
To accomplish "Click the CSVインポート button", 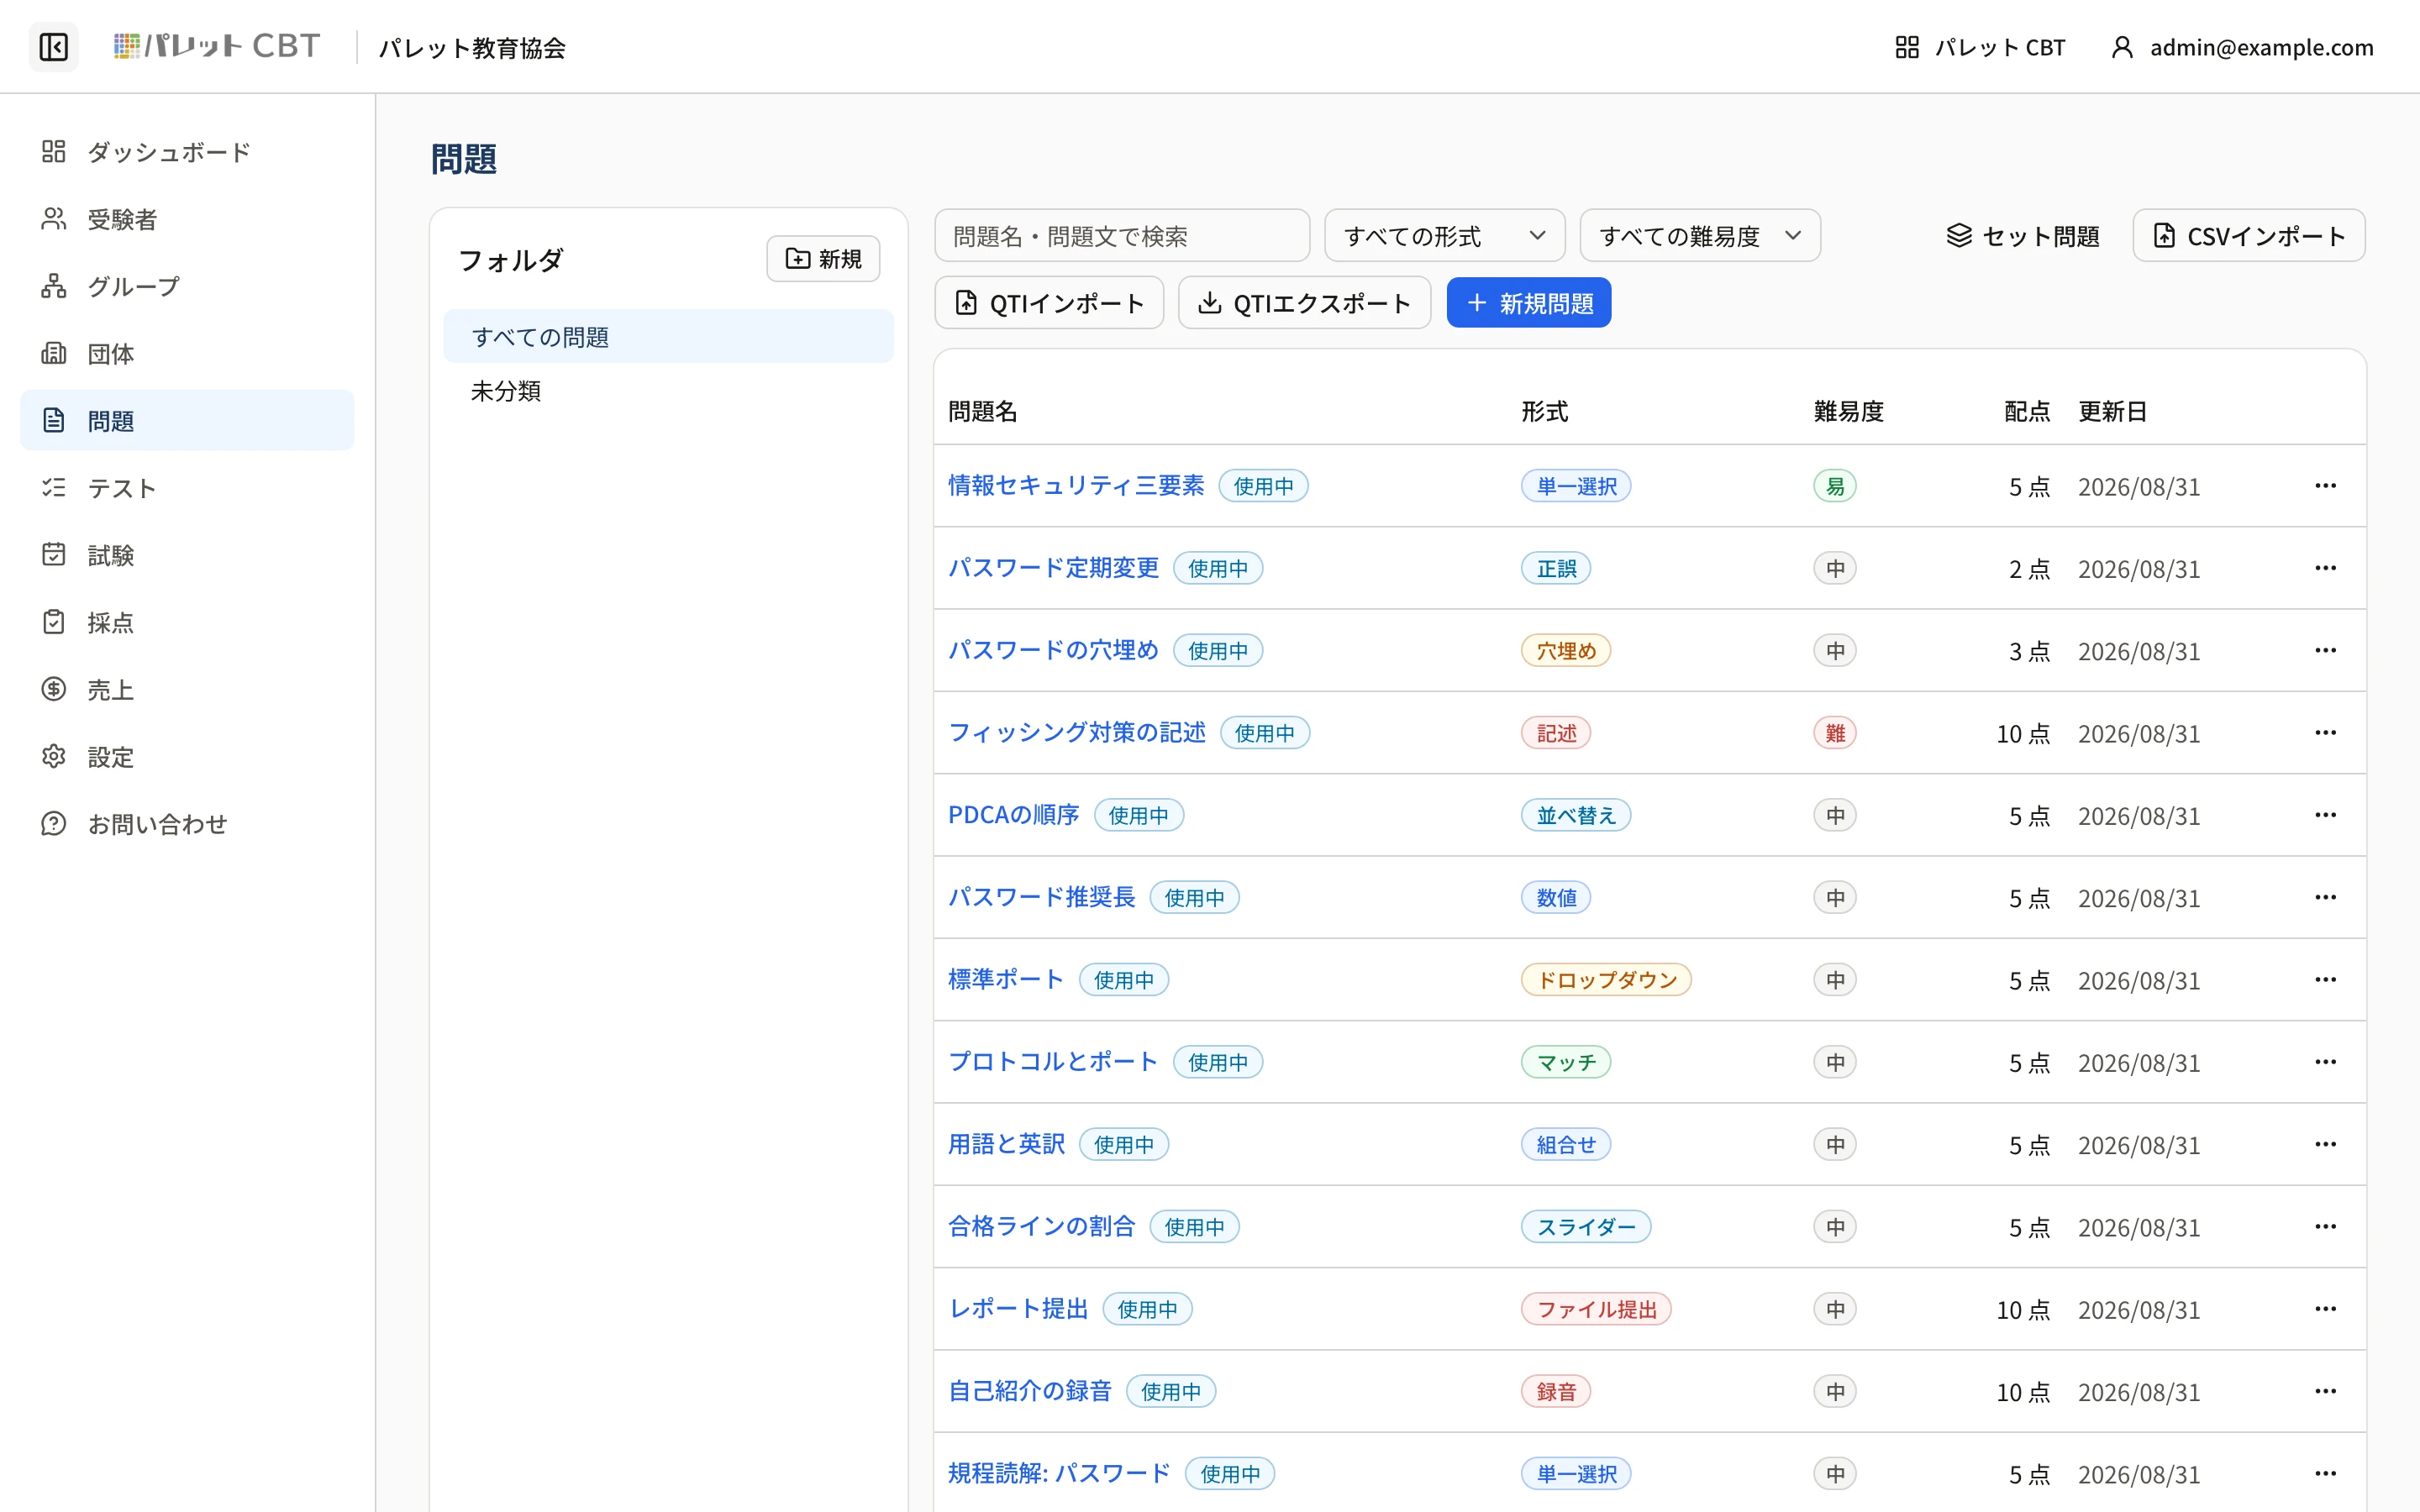I will pos(2249,236).
